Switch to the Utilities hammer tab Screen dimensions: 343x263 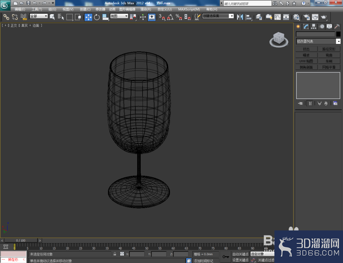[337, 27]
